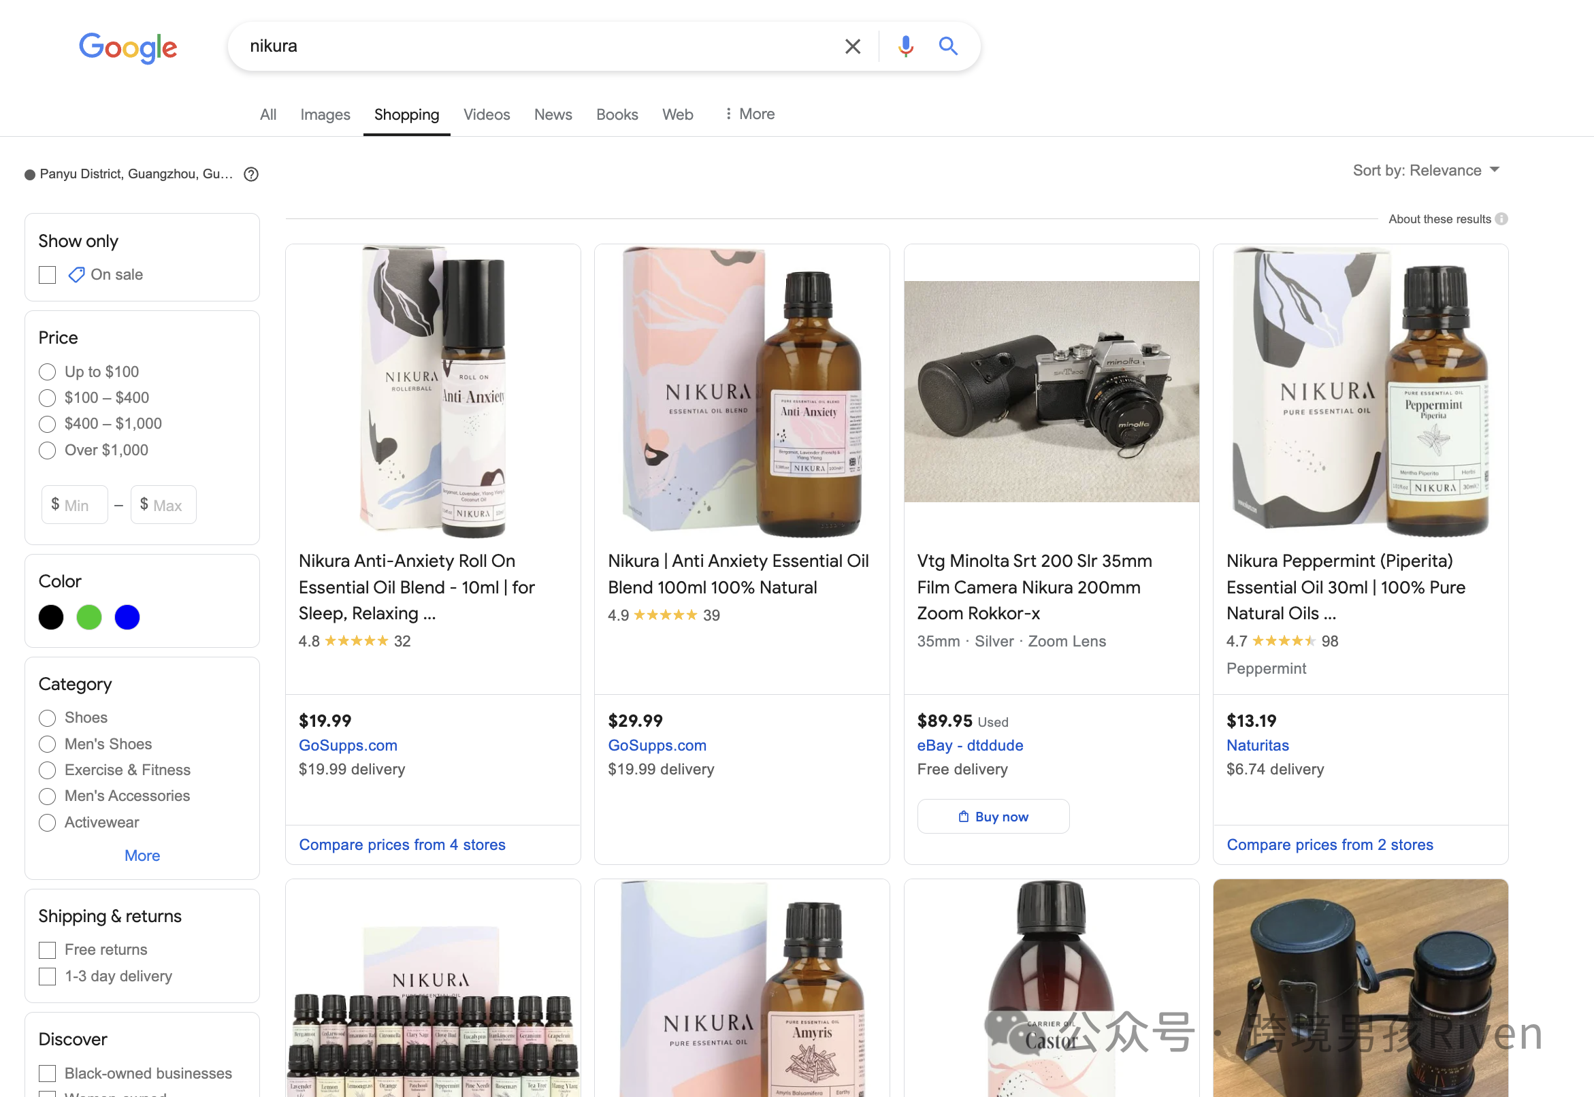Switch to the Books tab
The image size is (1594, 1097).
coord(617,114)
